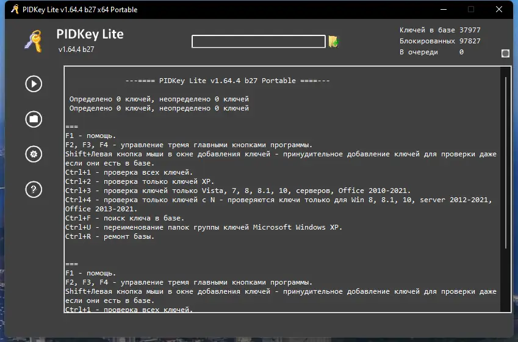Click the "Ctrl+4 - проверка только ключей с N" line

pos(278,200)
